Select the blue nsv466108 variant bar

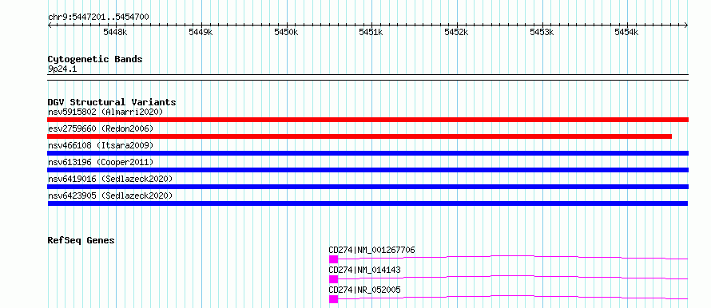[x=367, y=153]
